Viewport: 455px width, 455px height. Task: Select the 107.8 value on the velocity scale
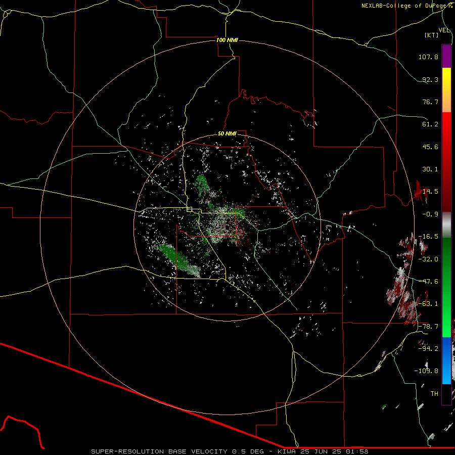(x=428, y=57)
